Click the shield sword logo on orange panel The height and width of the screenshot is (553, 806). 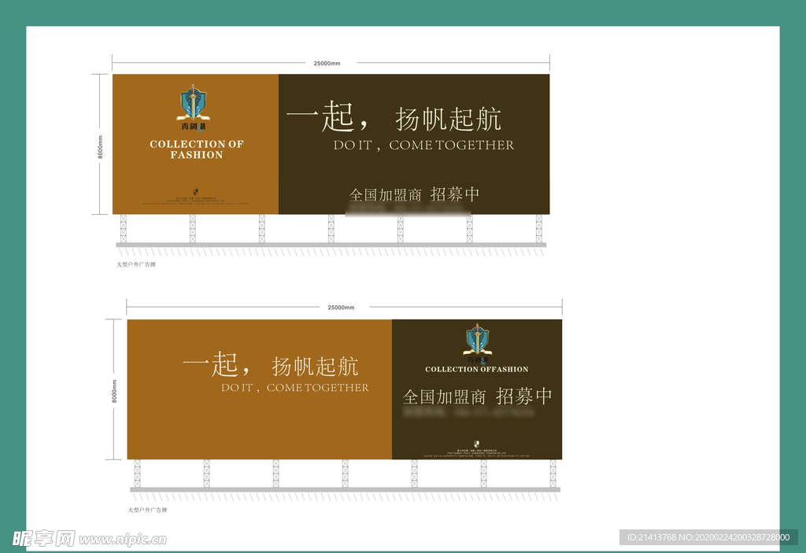click(x=194, y=108)
